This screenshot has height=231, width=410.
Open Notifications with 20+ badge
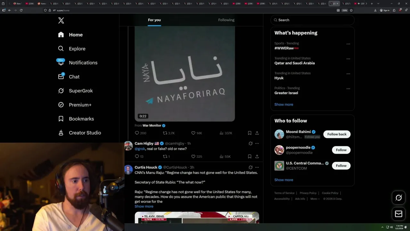78,63
